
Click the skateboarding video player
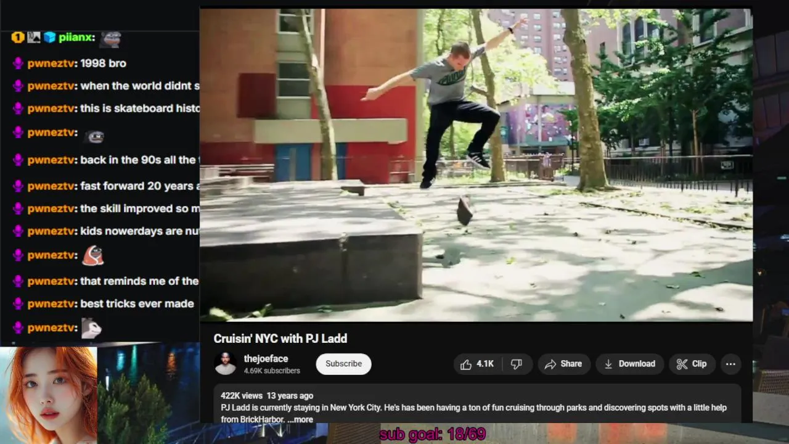click(x=476, y=165)
